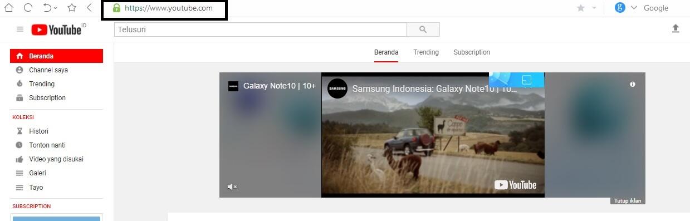Click the account icon beside Channel saya
Image resolution: width=690 pixels, height=221 pixels.
click(19, 70)
